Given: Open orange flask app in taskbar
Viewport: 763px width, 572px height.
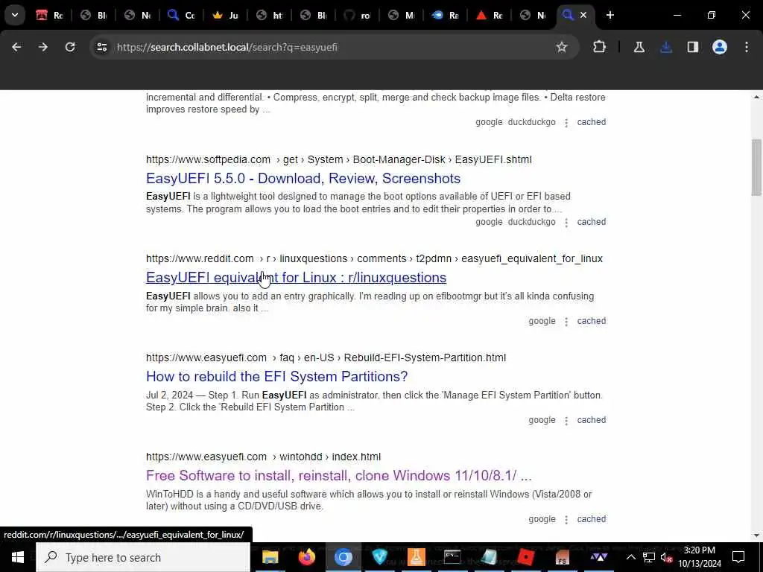Looking at the screenshot, I should coord(416,557).
